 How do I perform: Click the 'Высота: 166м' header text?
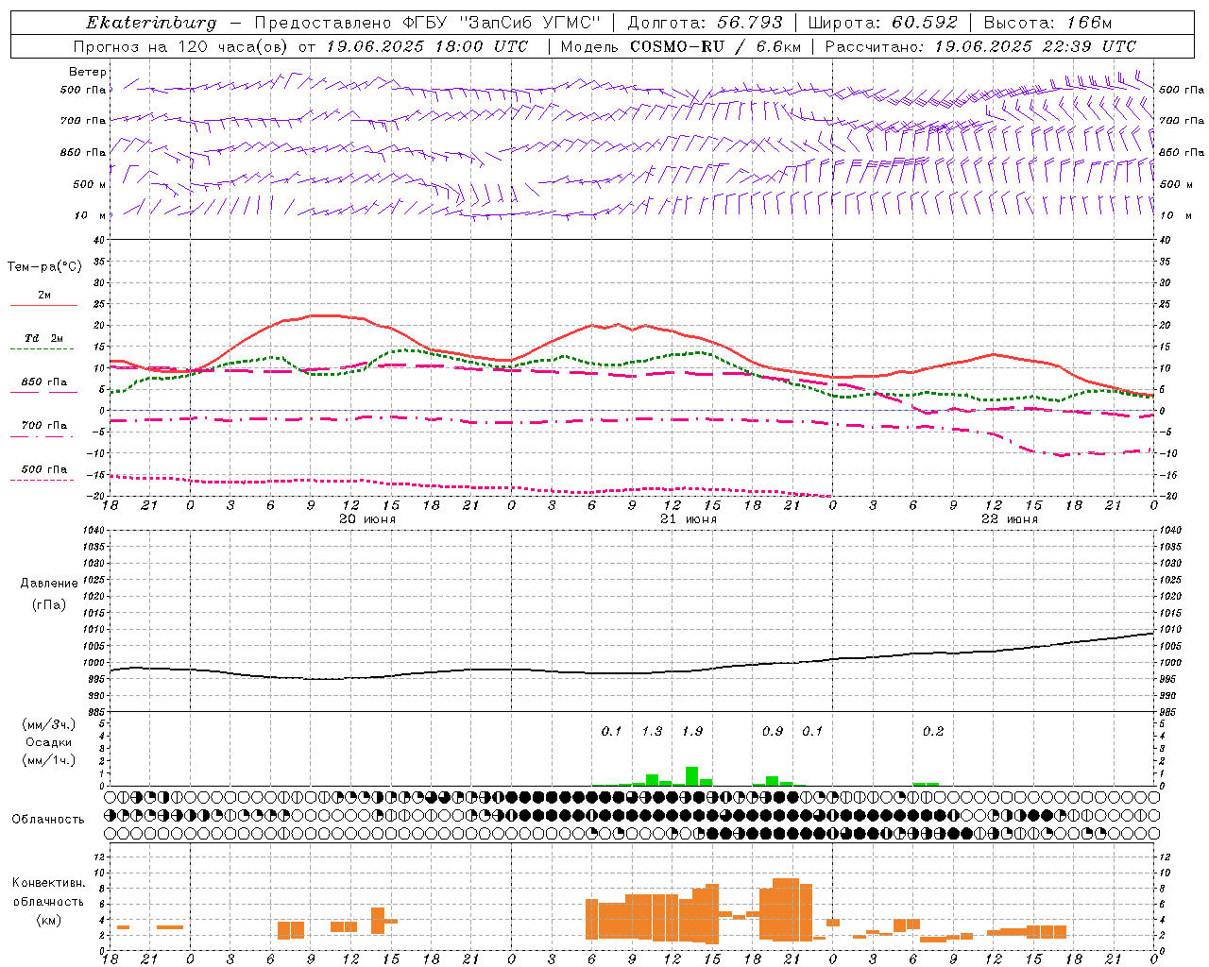tap(1047, 23)
